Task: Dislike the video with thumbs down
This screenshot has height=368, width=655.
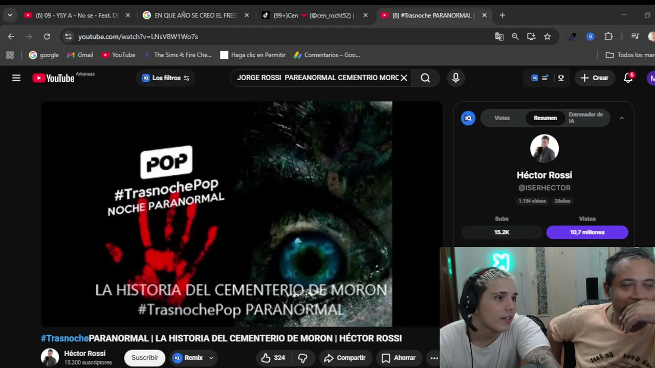Action: 302,358
